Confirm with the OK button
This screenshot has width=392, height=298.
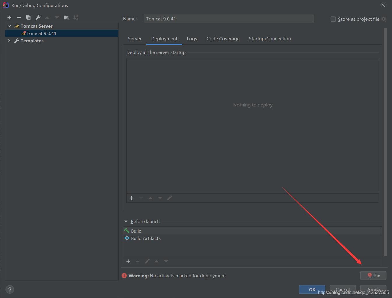pos(312,290)
